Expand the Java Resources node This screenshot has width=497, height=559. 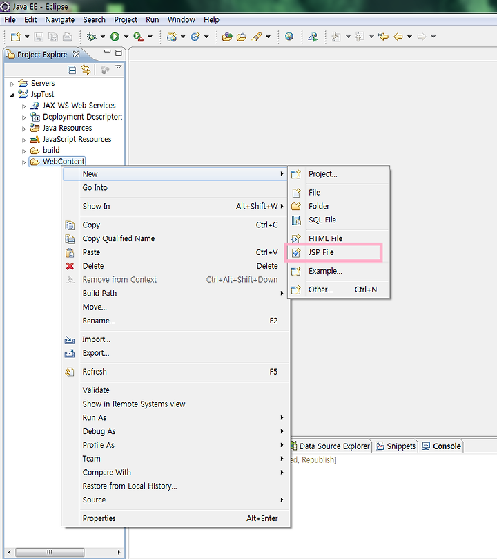click(x=24, y=129)
